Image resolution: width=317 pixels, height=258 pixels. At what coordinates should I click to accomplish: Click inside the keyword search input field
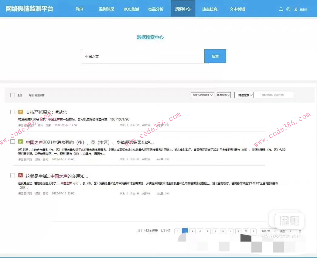(x=143, y=56)
